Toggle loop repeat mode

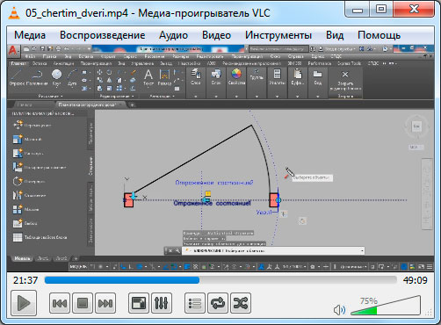pyautogui.click(x=218, y=303)
